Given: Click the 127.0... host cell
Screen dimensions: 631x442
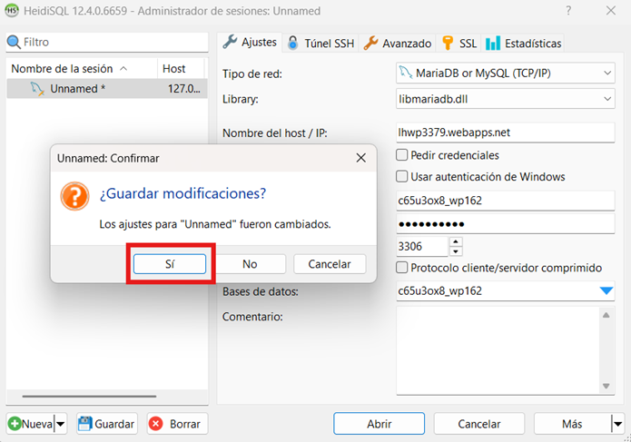Looking at the screenshot, I should click(x=183, y=88).
